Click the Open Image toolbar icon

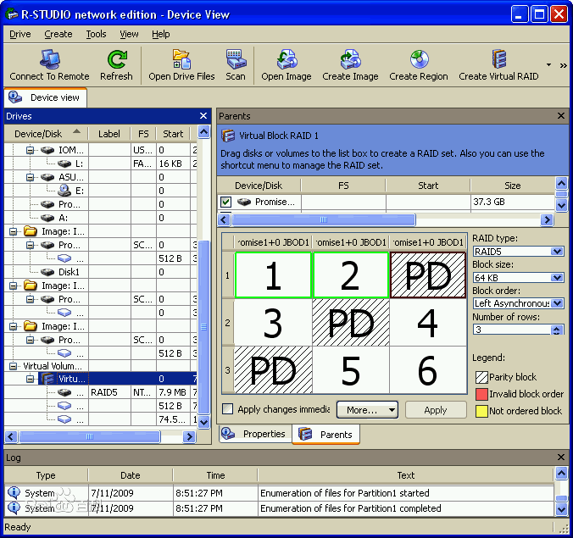[x=286, y=60]
